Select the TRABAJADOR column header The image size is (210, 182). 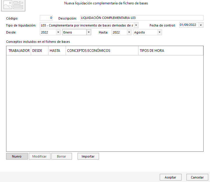pyautogui.click(x=19, y=51)
